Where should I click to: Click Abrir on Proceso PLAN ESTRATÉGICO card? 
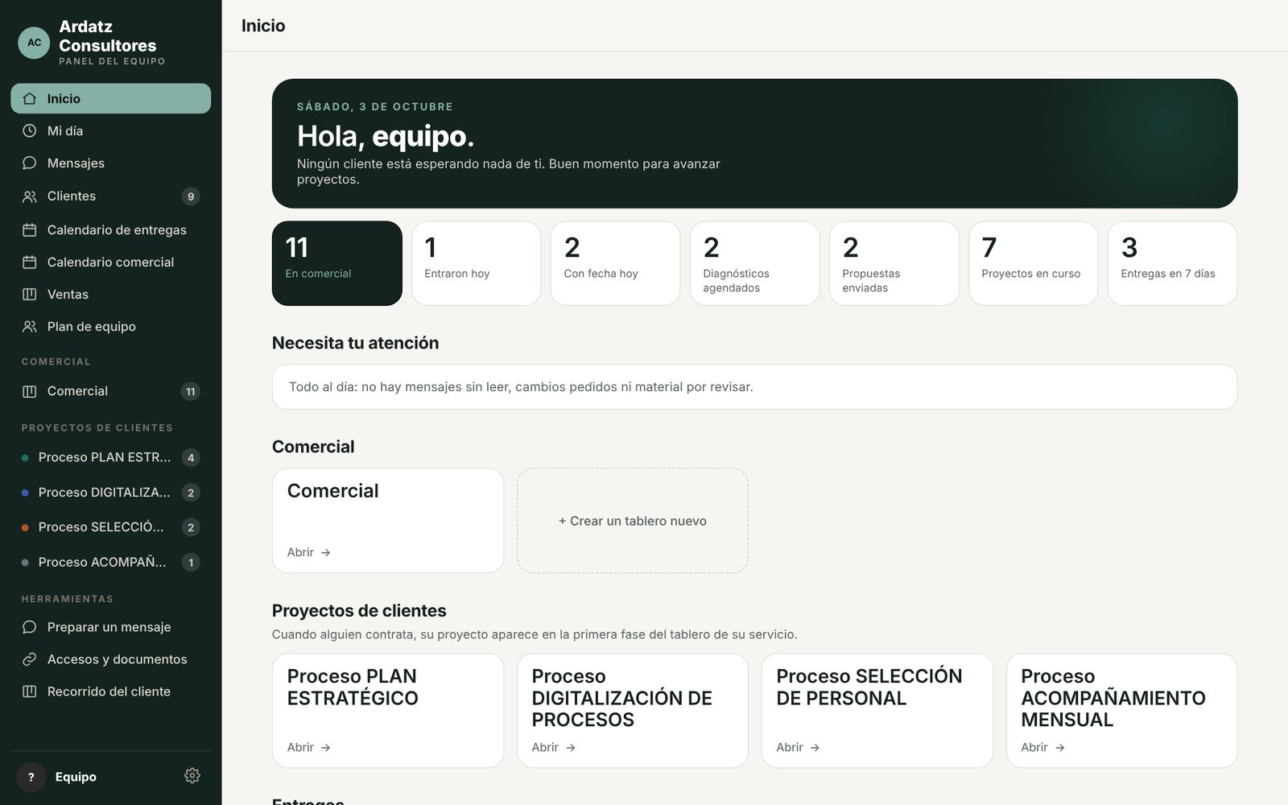click(308, 747)
